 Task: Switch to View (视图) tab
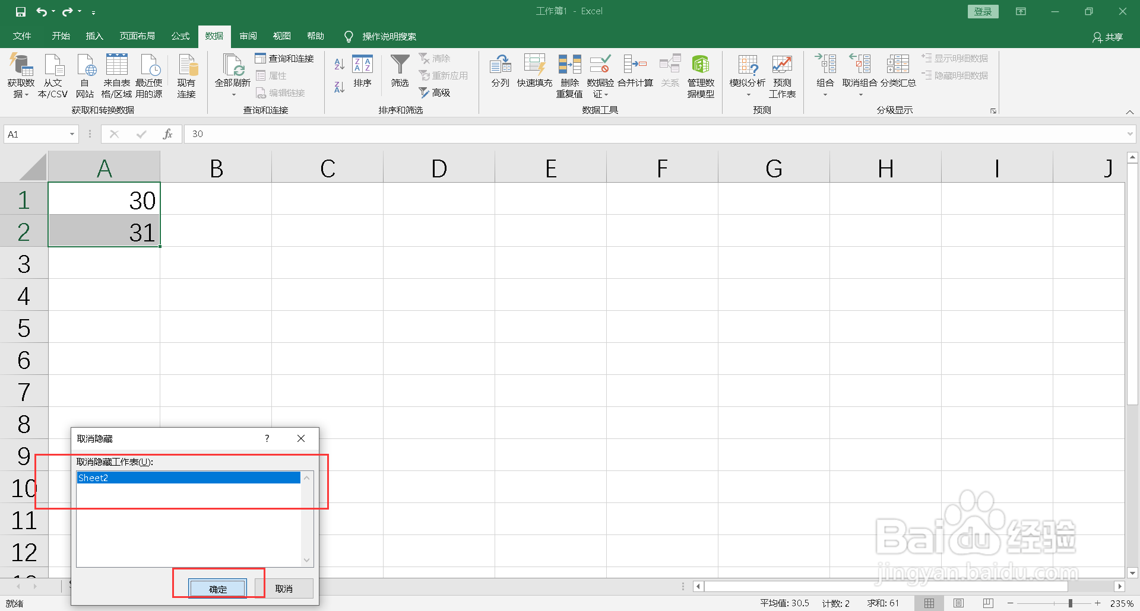click(x=282, y=36)
